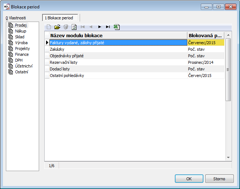Click the Ostatní document icon

11,72
